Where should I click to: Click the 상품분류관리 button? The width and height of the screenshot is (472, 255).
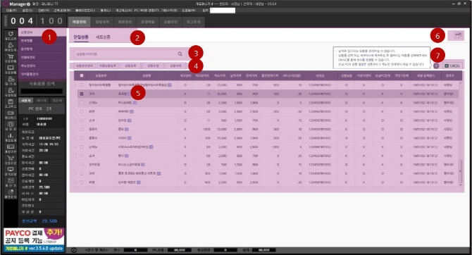85,66
